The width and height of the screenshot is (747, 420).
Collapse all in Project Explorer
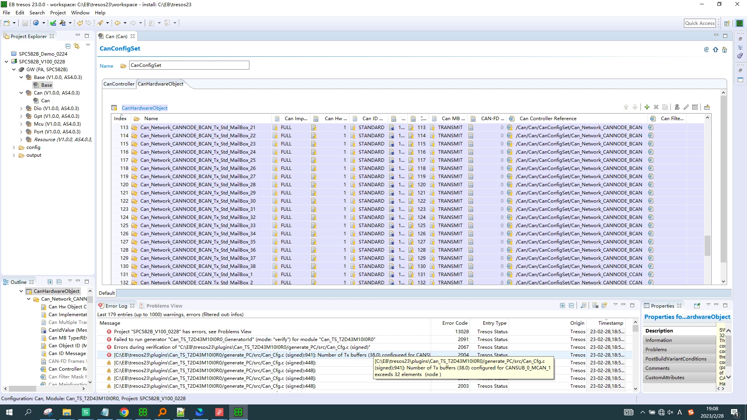[68, 46]
